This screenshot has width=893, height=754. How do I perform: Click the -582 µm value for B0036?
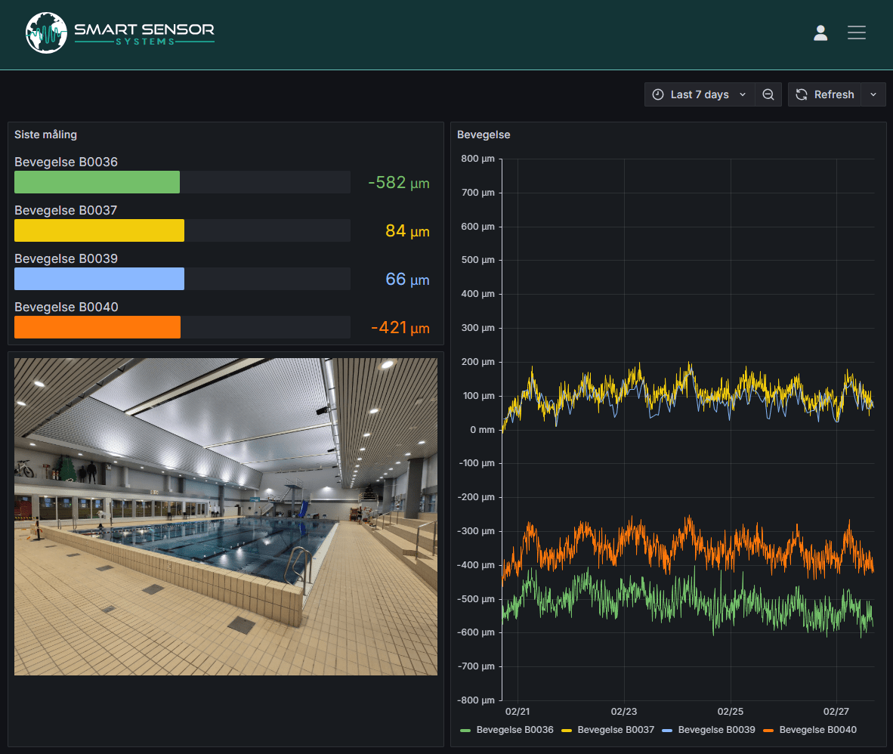pos(398,182)
